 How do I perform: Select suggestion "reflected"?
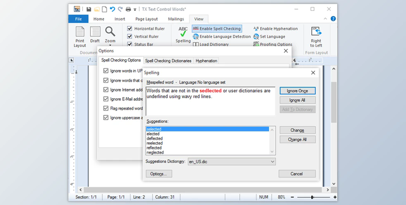208,148
